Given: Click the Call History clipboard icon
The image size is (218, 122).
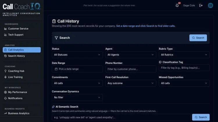Looking at the screenshot, I should pyautogui.click(x=54, y=21).
